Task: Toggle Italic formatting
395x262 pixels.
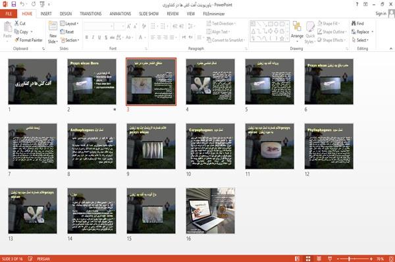Action: [x=93, y=37]
